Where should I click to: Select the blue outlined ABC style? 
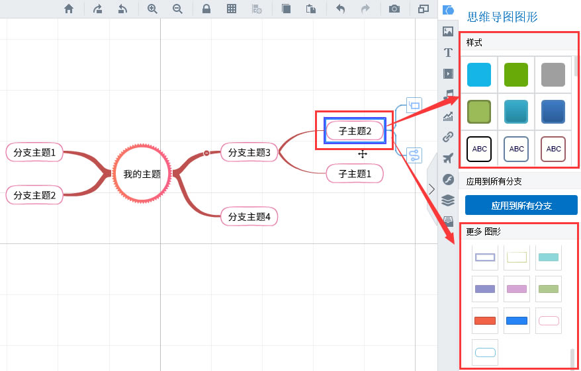(516, 149)
